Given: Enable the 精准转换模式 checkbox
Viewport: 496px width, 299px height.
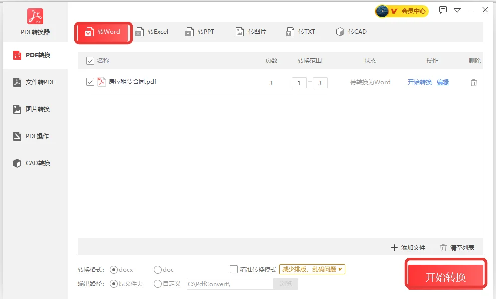Looking at the screenshot, I should tap(234, 269).
